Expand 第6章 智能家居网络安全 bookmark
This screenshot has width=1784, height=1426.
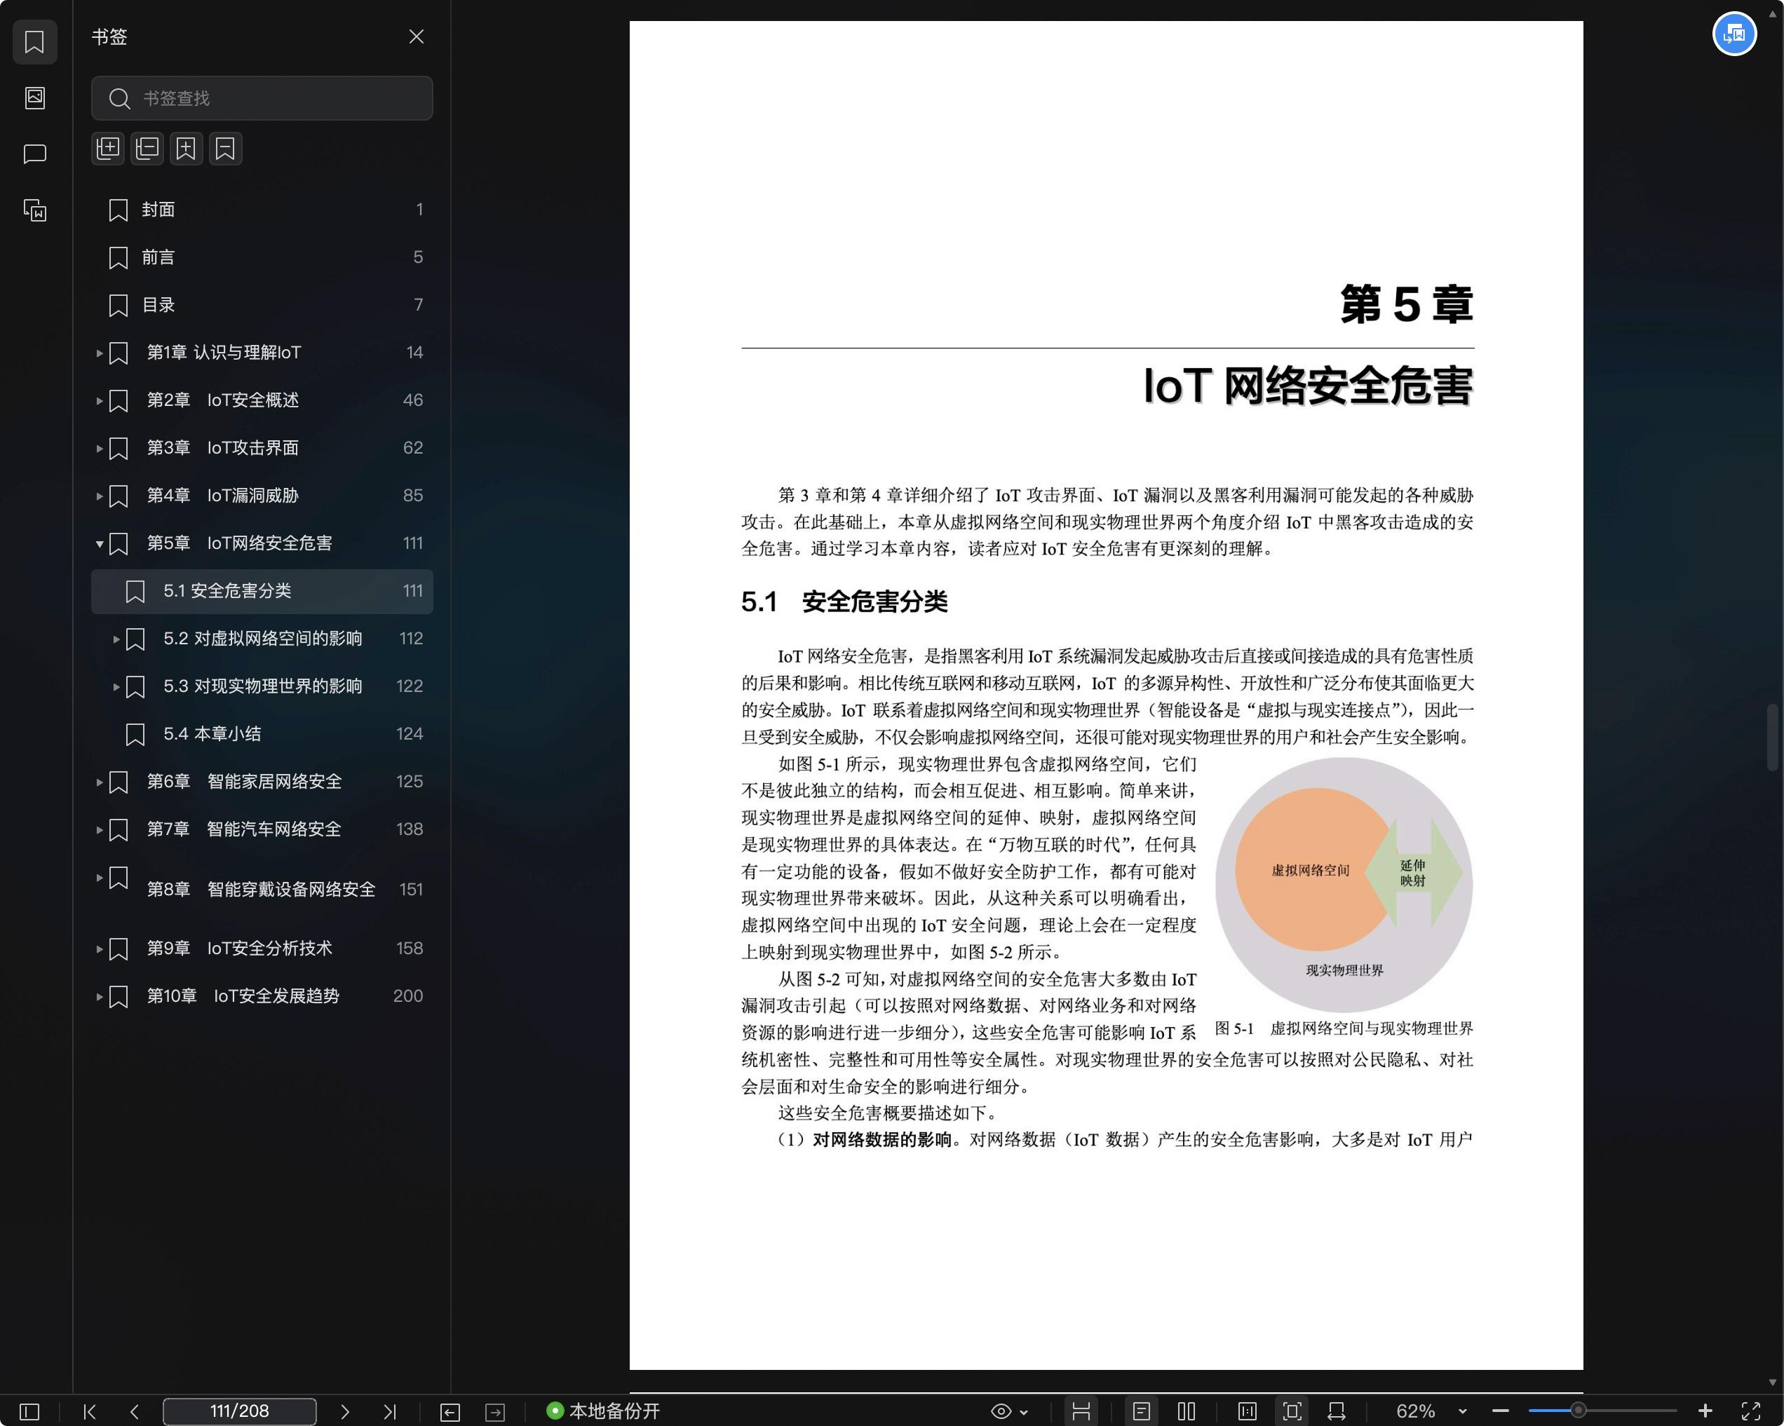100,782
